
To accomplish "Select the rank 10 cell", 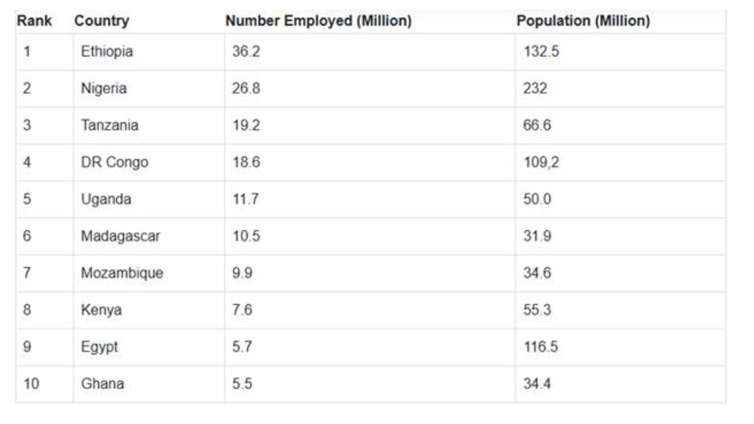I will click(x=31, y=384).
